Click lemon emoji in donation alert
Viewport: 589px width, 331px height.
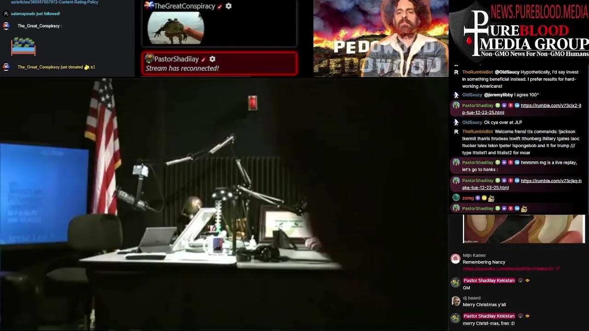[87, 67]
